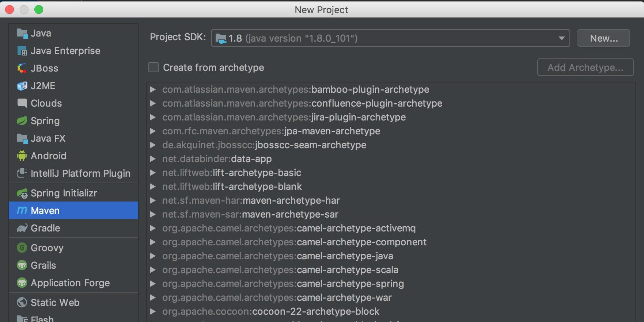
Task: Select Application Forge label
Action: (70, 283)
